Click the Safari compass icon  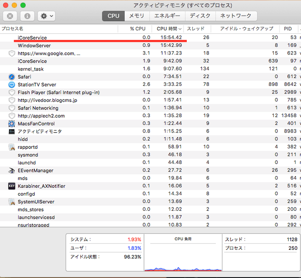coord(12,77)
